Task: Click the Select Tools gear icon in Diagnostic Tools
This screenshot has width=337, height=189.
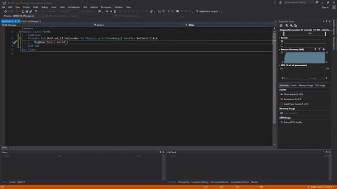Action: [x=281, y=26]
